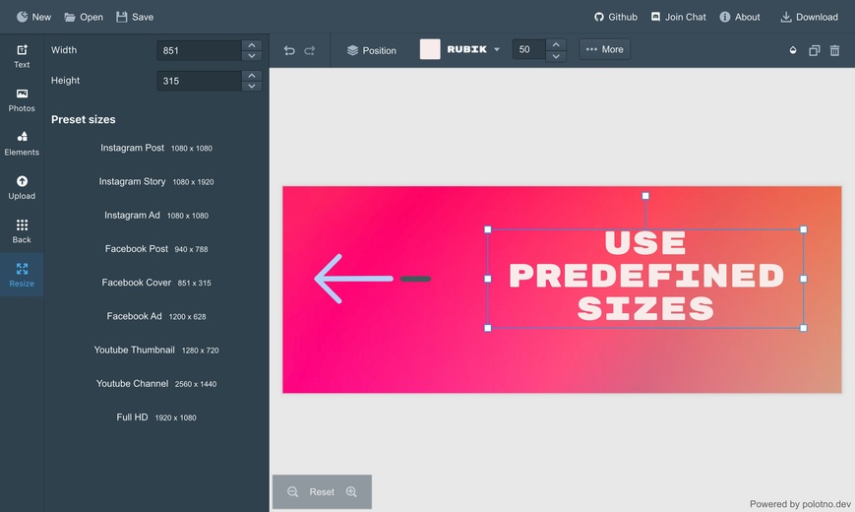Duplicate the selected element
Viewport: 855px width, 512px height.
click(814, 50)
